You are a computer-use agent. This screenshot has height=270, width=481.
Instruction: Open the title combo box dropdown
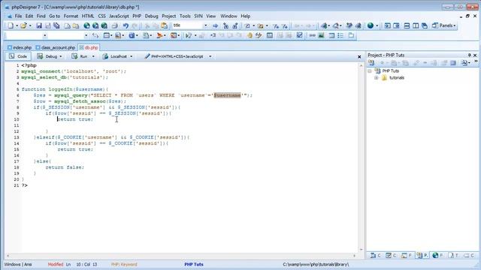(x=205, y=25)
